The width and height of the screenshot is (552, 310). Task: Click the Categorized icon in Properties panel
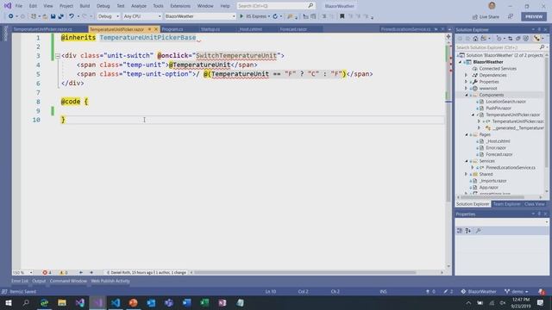460,231
